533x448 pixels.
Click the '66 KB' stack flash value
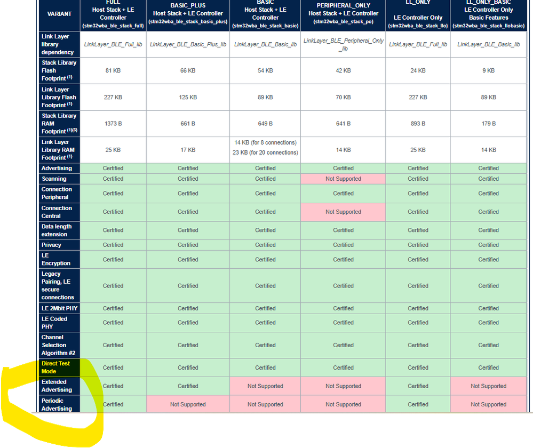188,71
